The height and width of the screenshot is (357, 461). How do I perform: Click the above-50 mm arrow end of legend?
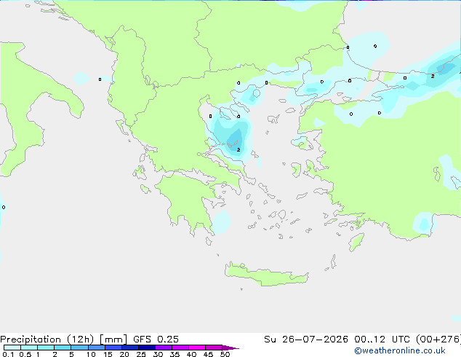pyautogui.click(x=230, y=348)
